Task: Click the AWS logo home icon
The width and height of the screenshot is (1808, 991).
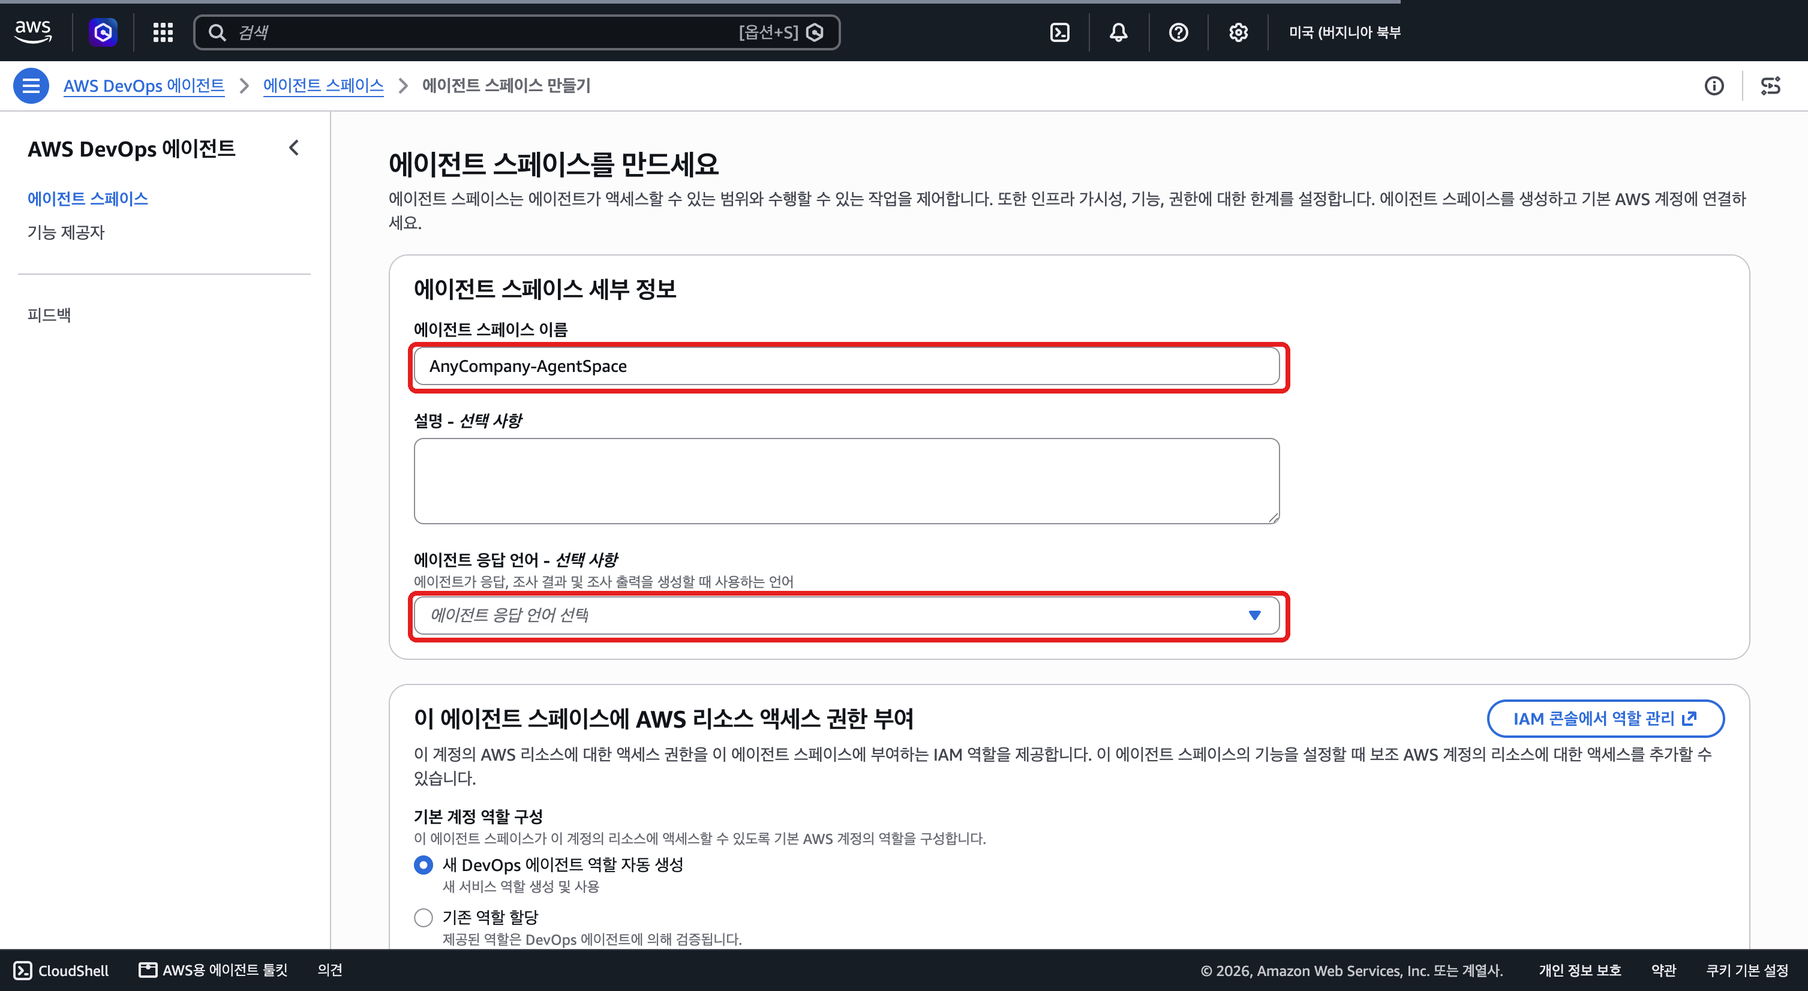Action: pyautogui.click(x=33, y=32)
